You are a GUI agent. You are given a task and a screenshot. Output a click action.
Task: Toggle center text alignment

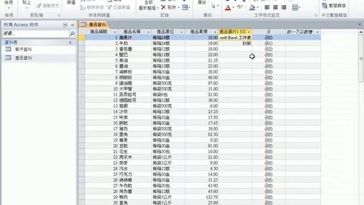tap(275, 7)
